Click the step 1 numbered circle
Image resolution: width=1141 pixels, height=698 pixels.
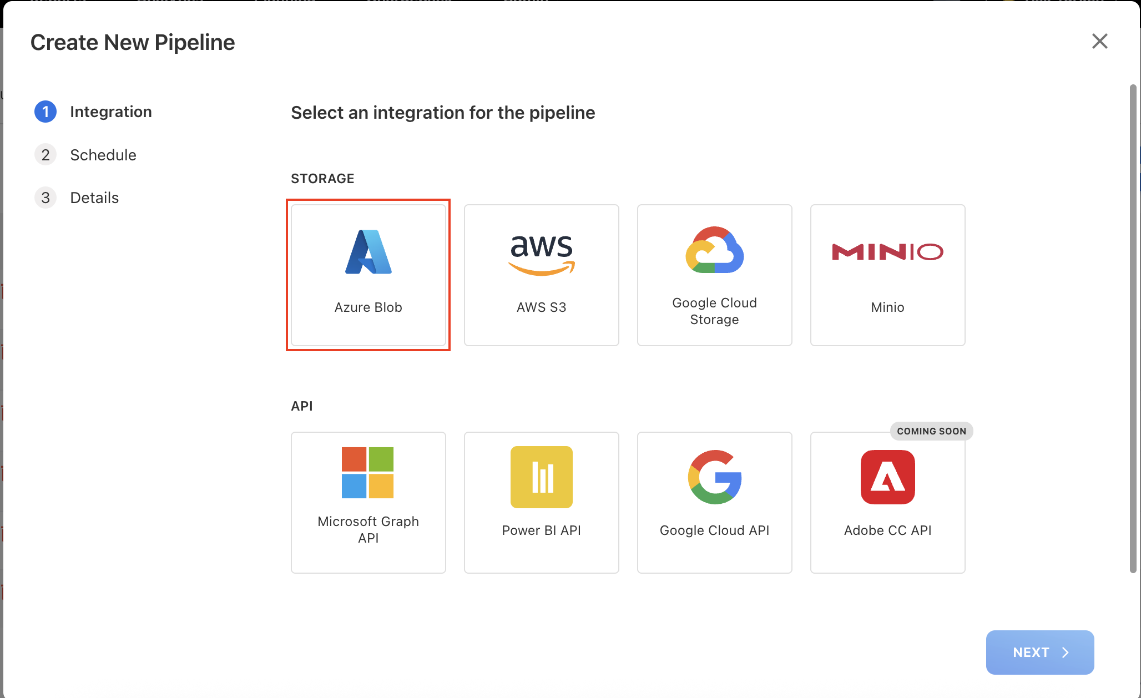(46, 112)
